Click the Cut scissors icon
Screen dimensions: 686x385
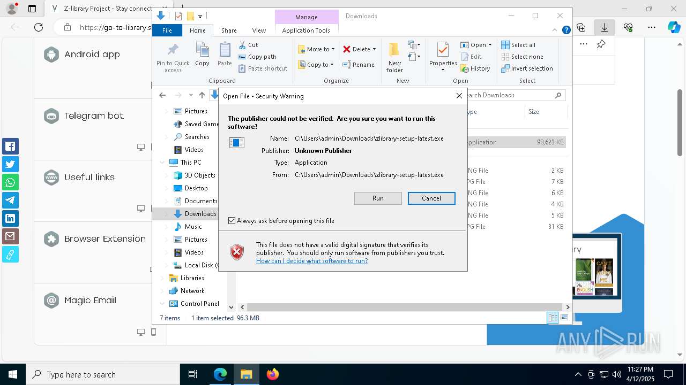[x=242, y=45]
